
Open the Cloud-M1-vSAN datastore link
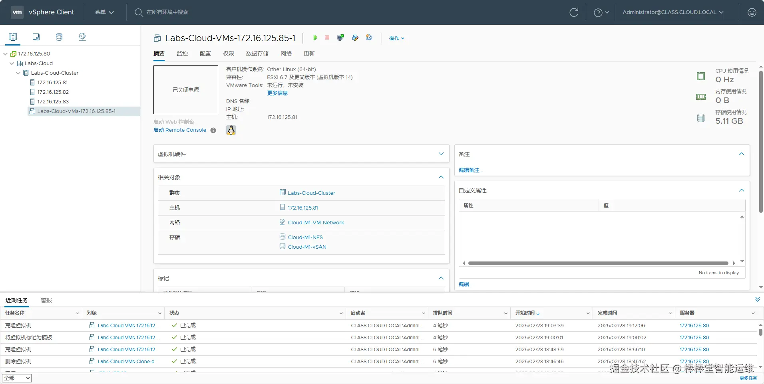(x=307, y=247)
